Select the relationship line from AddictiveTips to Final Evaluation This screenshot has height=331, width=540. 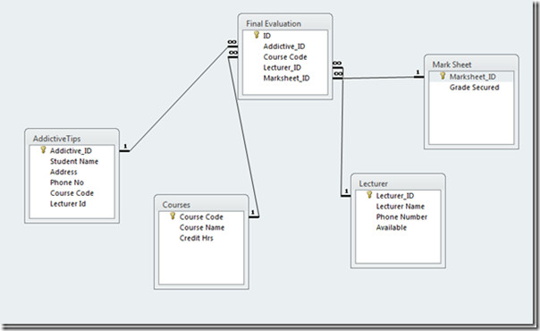[x=179, y=98]
